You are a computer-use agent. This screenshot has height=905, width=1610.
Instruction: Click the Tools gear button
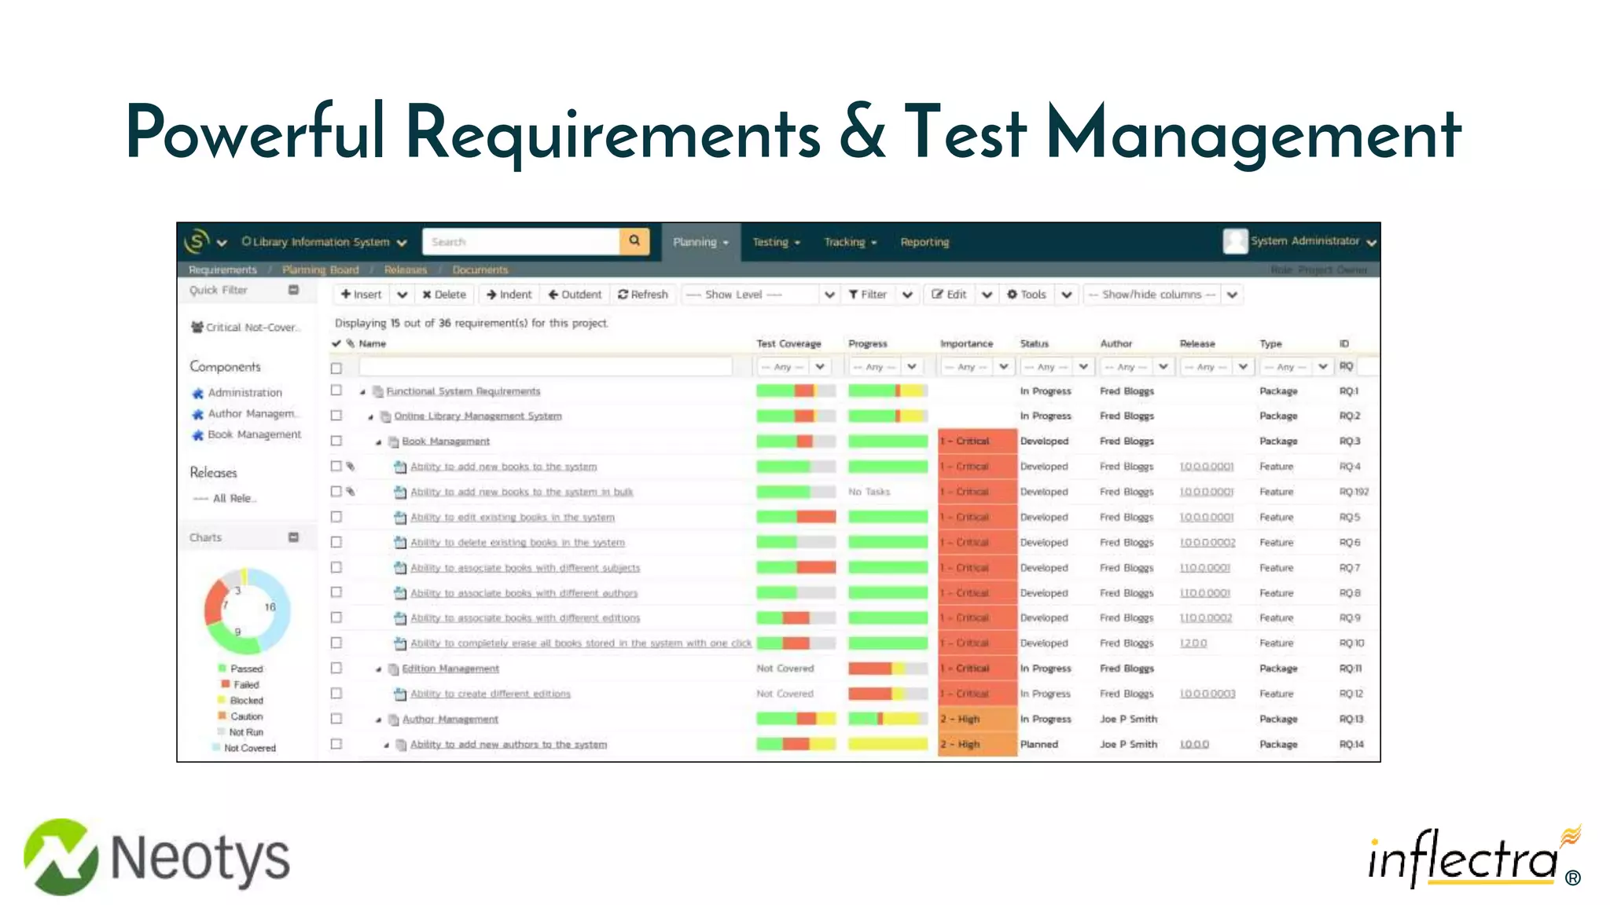click(1027, 295)
